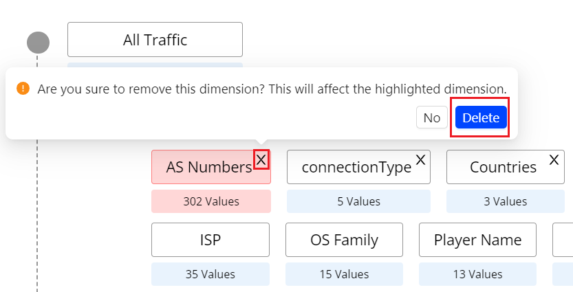Select the Player Name dimension box
Image resolution: width=573 pixels, height=292 pixels.
(477, 240)
